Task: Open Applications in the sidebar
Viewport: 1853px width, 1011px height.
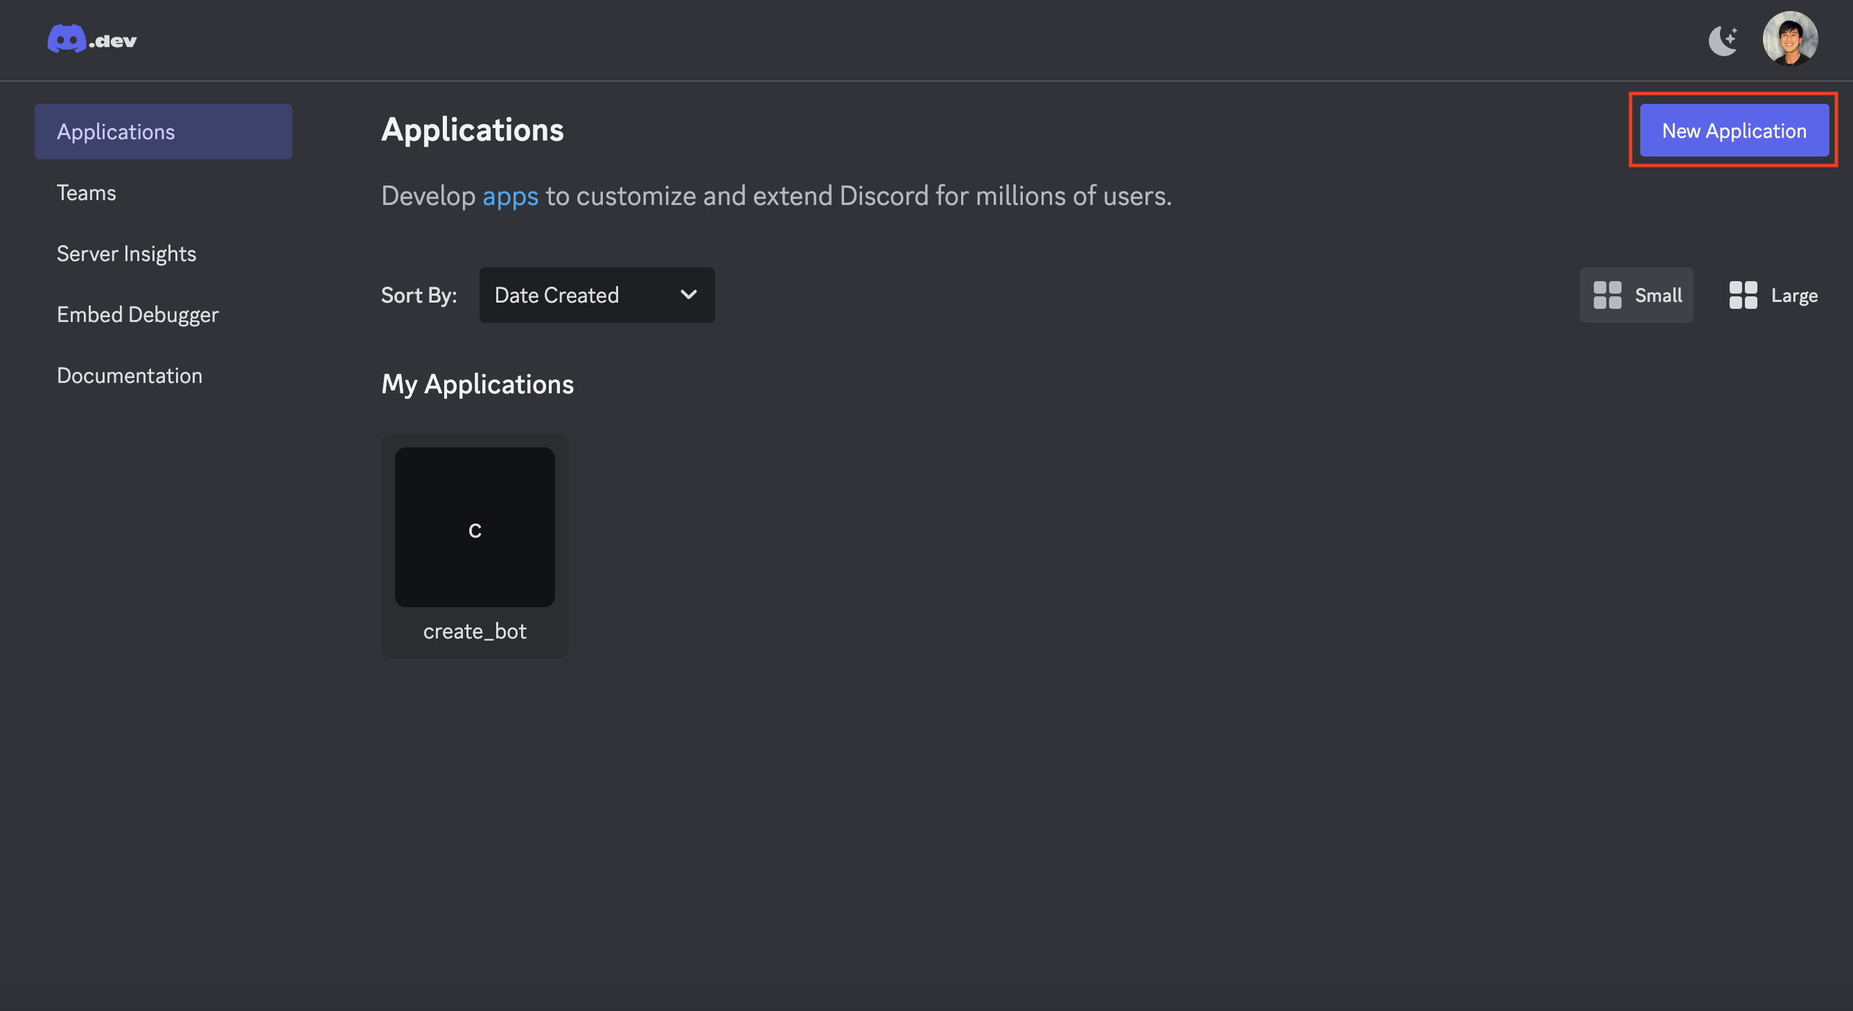Action: tap(163, 132)
